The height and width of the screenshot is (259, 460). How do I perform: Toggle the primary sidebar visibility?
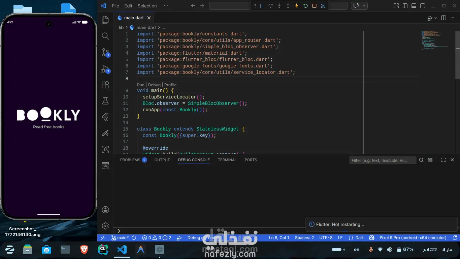405,6
